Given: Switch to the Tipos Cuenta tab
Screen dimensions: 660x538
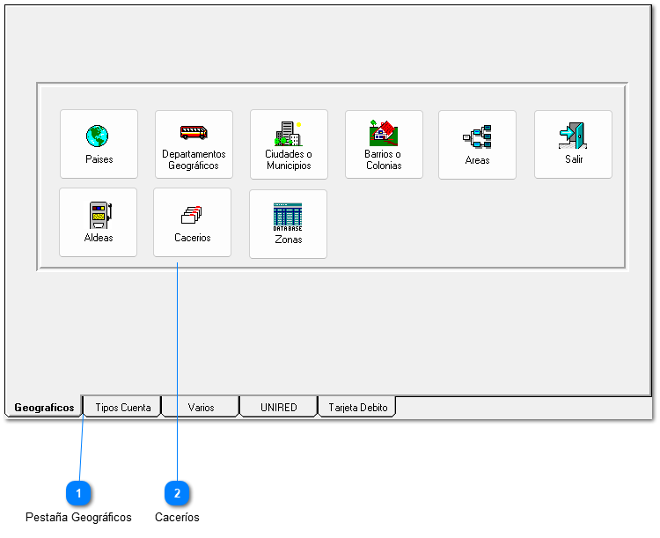Looking at the screenshot, I should (x=122, y=408).
